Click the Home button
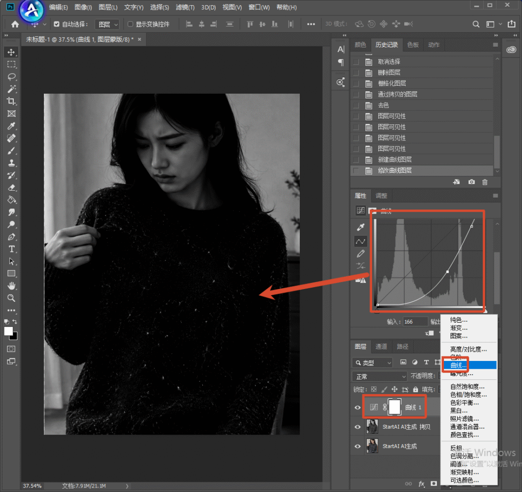Screen dimensions: 522x492 [15, 24]
